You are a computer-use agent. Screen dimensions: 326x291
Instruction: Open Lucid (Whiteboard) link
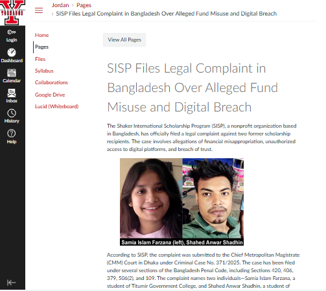(56, 106)
